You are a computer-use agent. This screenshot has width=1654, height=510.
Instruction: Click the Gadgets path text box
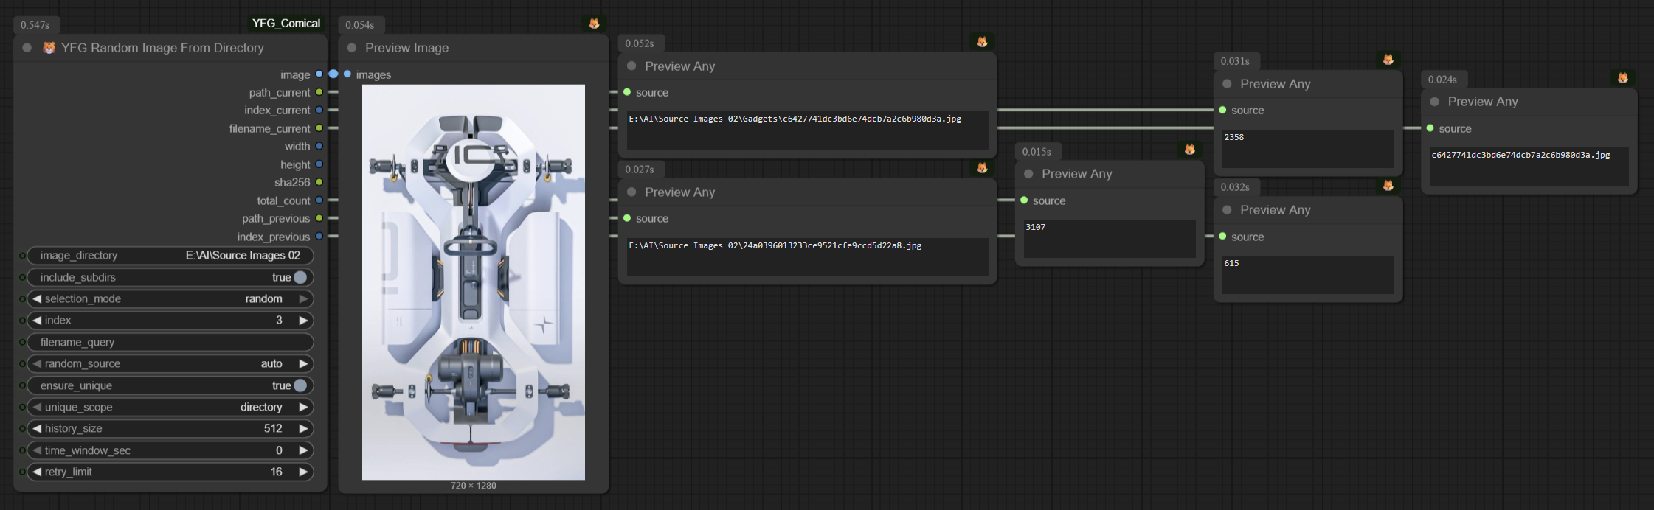(x=807, y=130)
